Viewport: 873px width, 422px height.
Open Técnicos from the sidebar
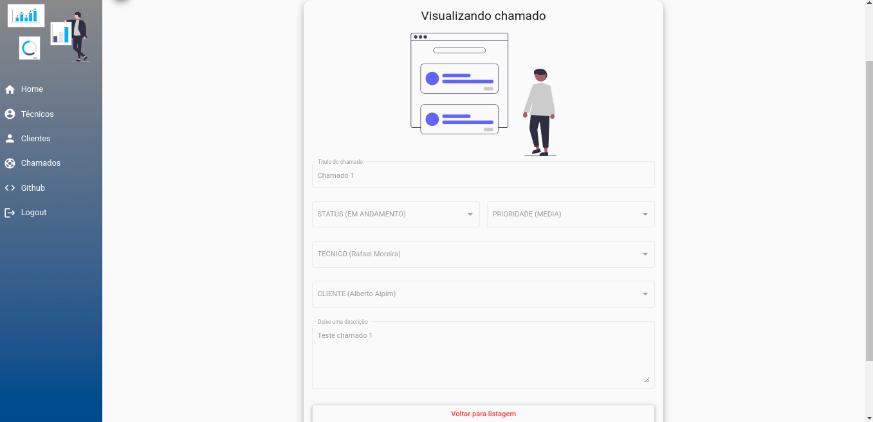10,114
